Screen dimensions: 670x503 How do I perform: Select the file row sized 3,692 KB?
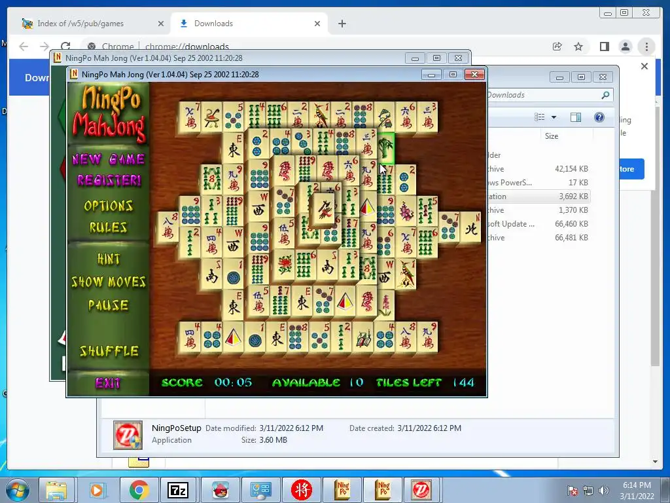point(538,196)
